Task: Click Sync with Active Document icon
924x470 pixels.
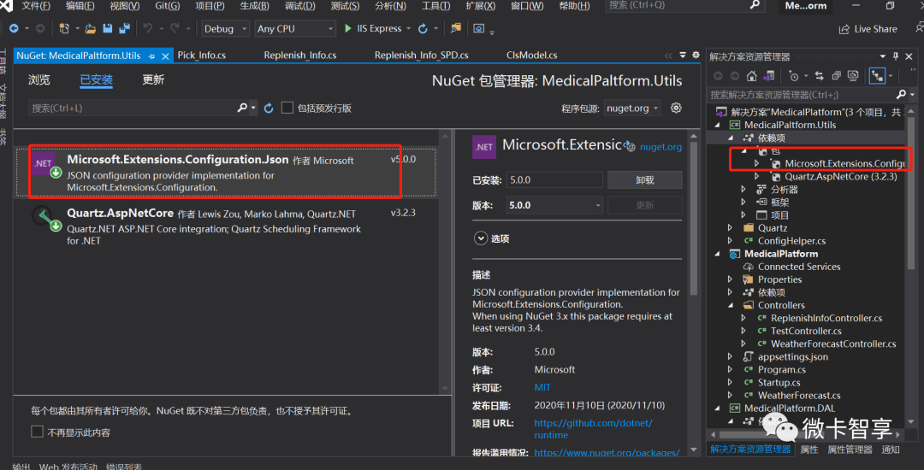Action: (819, 76)
